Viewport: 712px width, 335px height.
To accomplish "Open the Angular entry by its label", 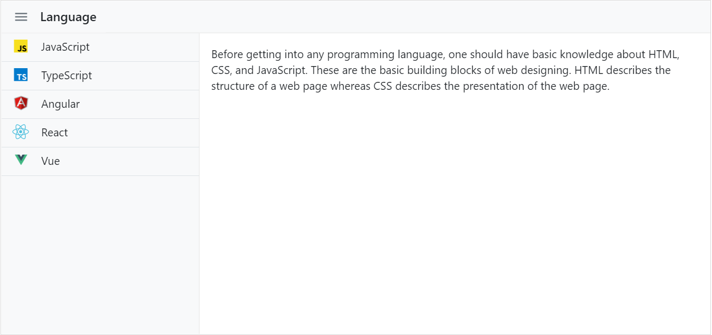I will pyautogui.click(x=60, y=104).
